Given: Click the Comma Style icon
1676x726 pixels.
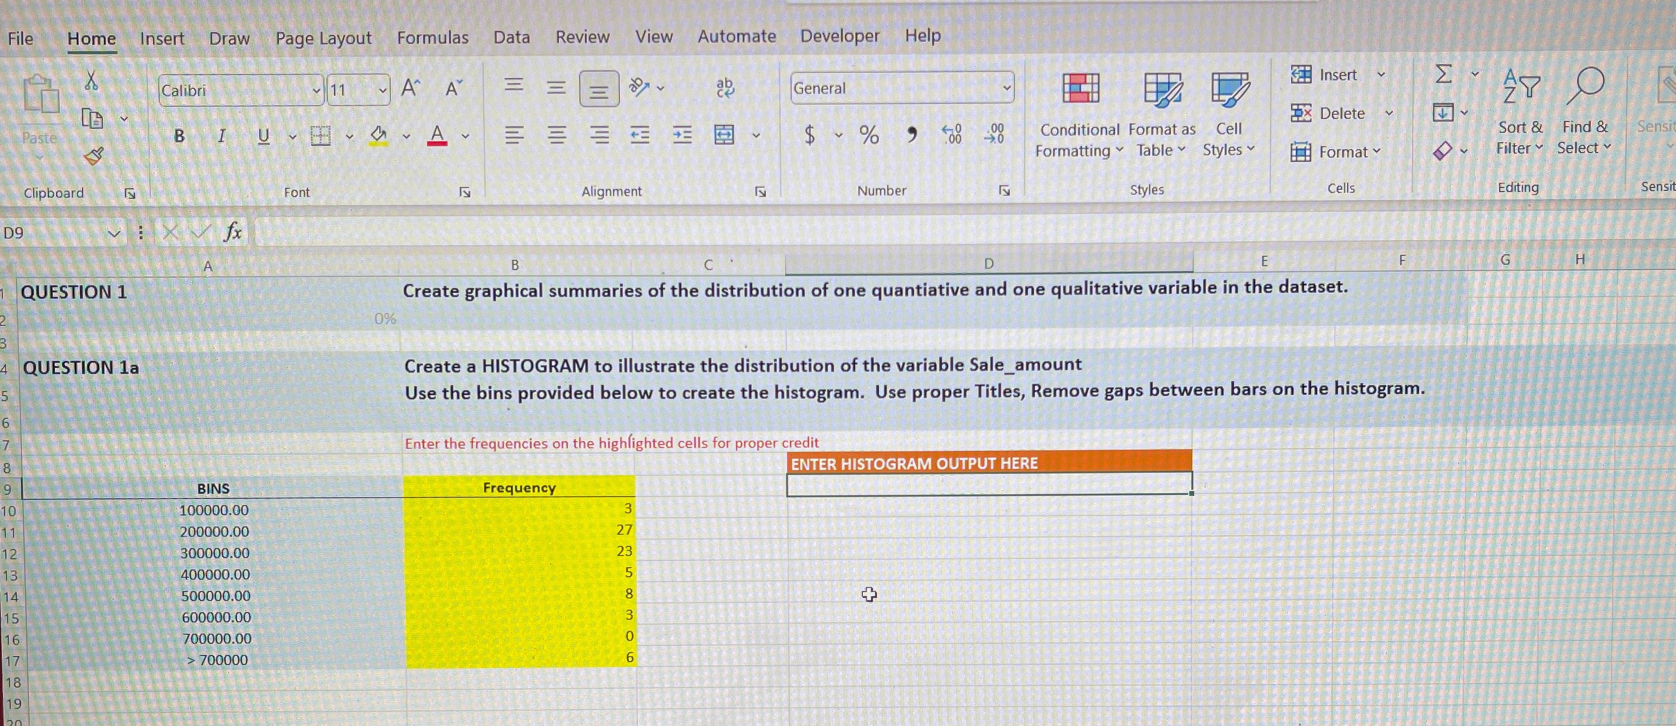Looking at the screenshot, I should click(911, 134).
